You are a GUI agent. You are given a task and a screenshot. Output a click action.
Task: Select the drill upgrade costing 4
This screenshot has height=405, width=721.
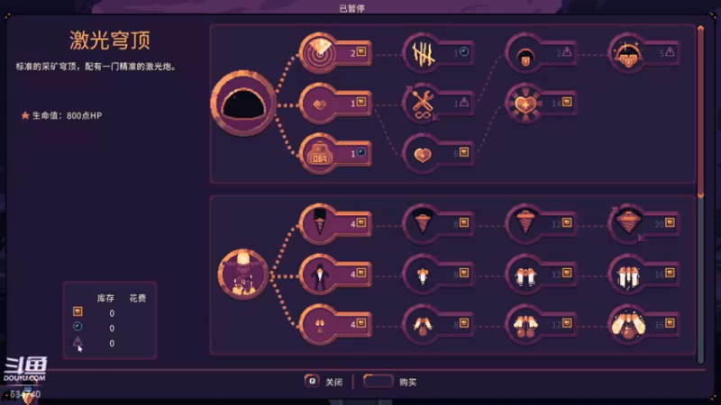click(x=334, y=224)
